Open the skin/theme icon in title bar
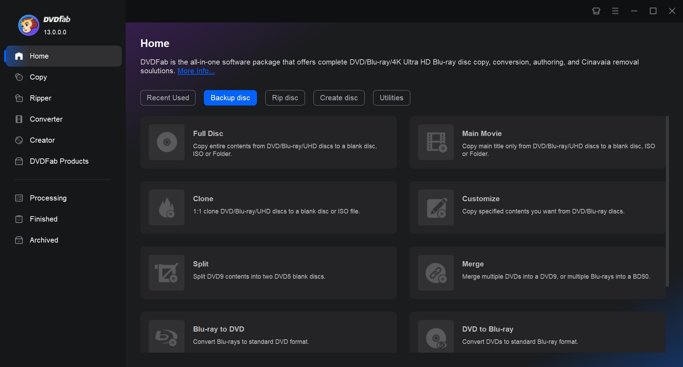 [596, 11]
